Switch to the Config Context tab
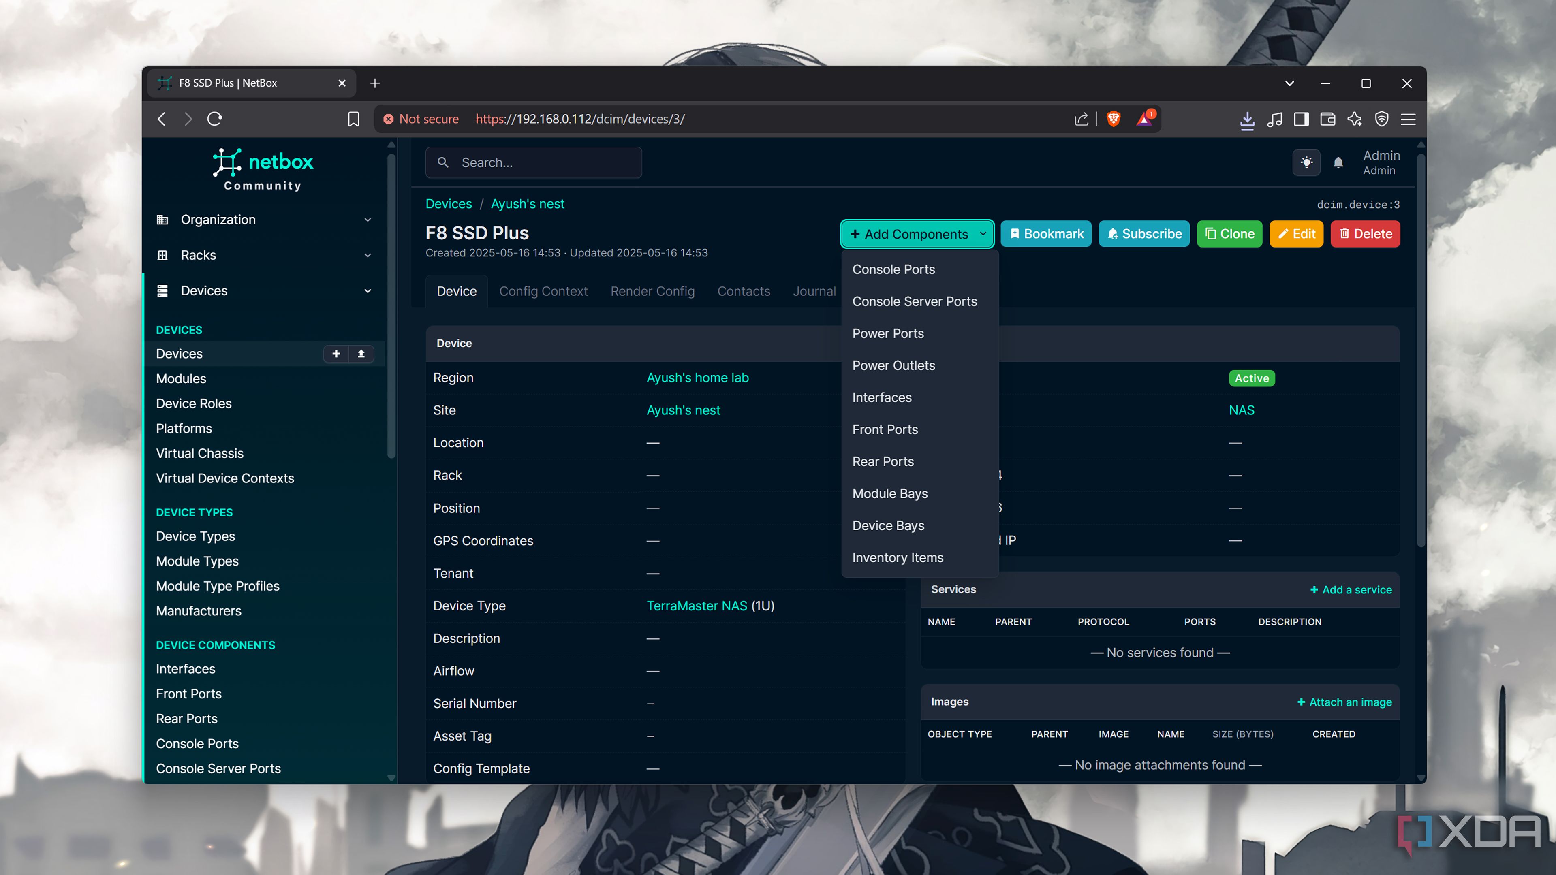1556x875 pixels. point(543,291)
